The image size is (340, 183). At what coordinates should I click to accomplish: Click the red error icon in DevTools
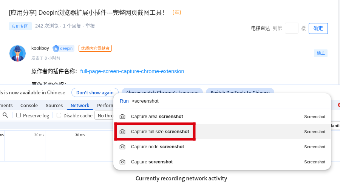pos(338,105)
